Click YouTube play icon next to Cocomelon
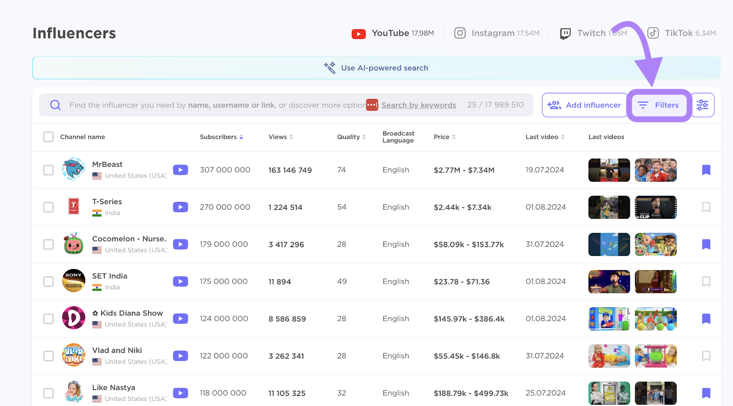Viewport: 733px width, 406px height. pos(181,244)
